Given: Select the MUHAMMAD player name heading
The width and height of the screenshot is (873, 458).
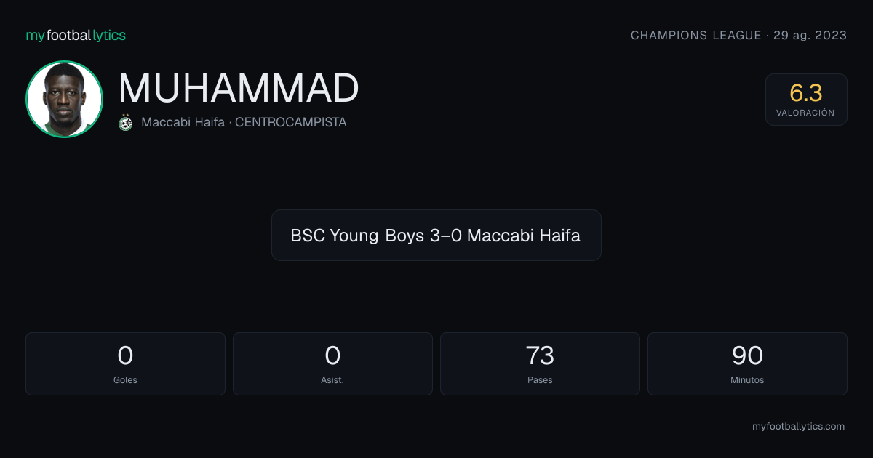Looking at the screenshot, I should click(x=239, y=89).
